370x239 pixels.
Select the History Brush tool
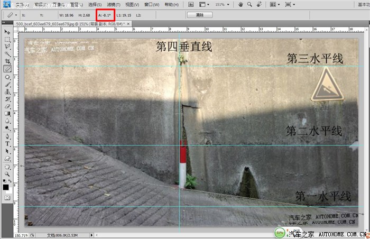(x=7, y=99)
